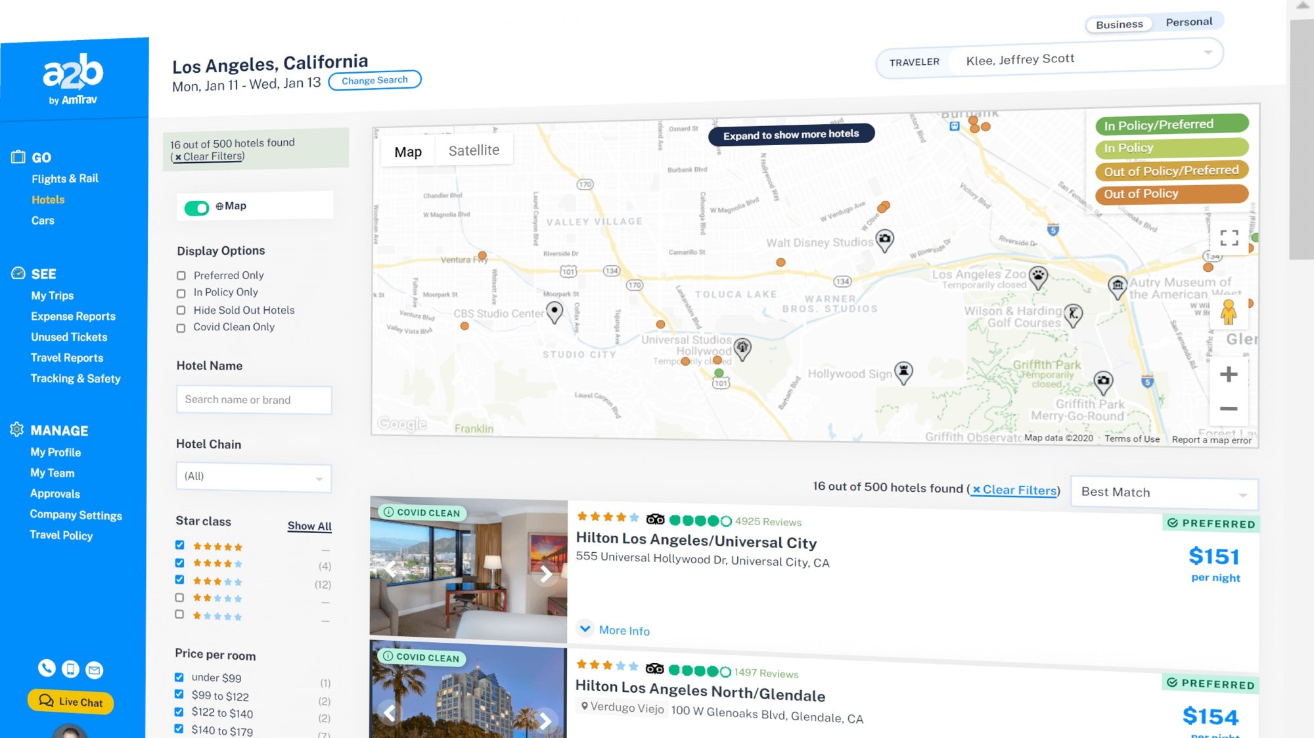Show next photo of Hilton Universal City
This screenshot has height=738, width=1314.
(x=546, y=574)
